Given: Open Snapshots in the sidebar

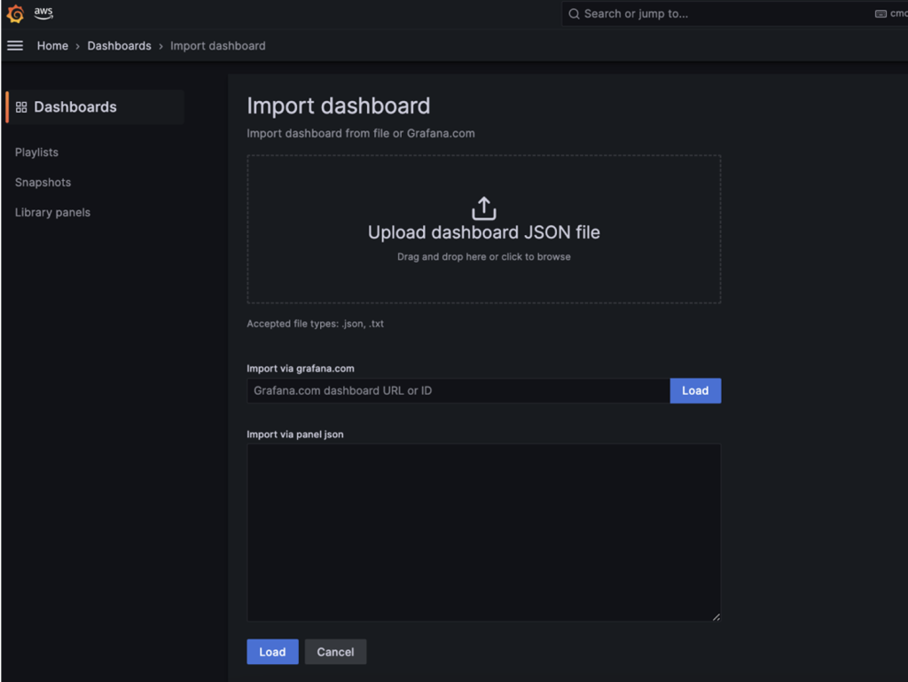Looking at the screenshot, I should (x=43, y=183).
